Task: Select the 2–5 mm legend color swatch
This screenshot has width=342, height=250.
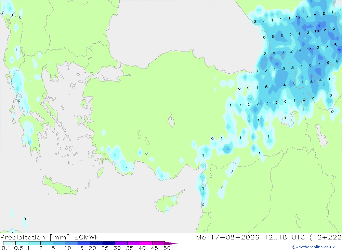Action: [x=47, y=243]
